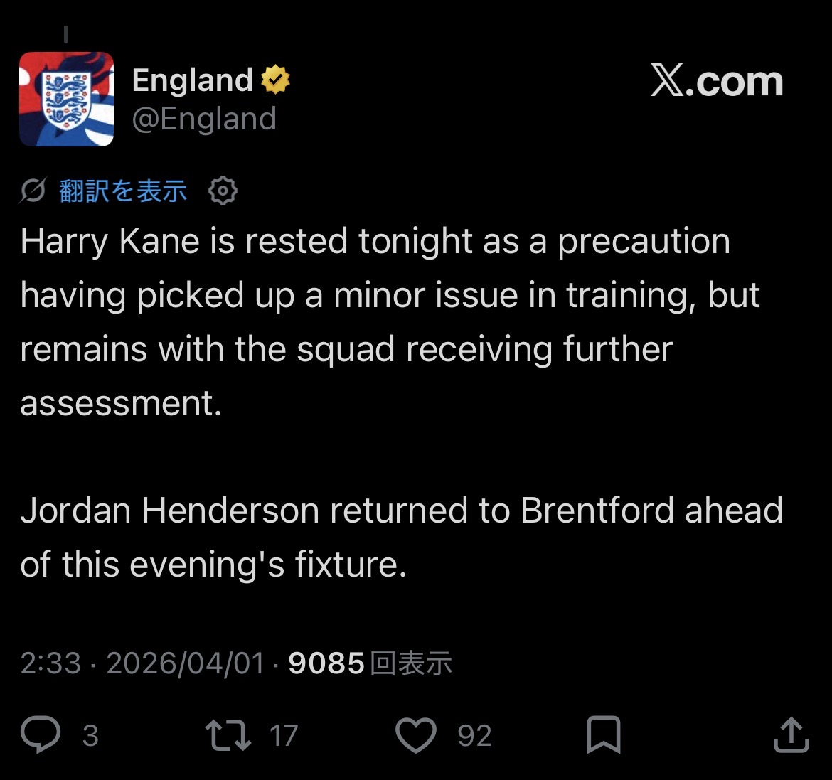Like the post with heart icon
Viewport: 832px width, 780px height.
pos(416,735)
